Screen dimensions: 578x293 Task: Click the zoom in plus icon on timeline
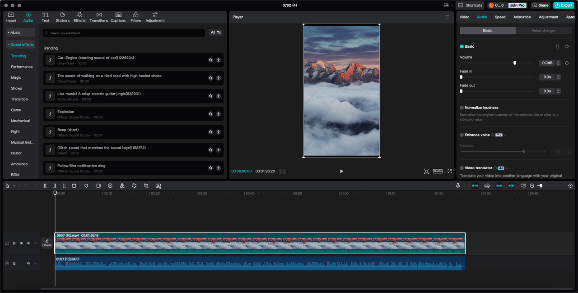click(570, 185)
